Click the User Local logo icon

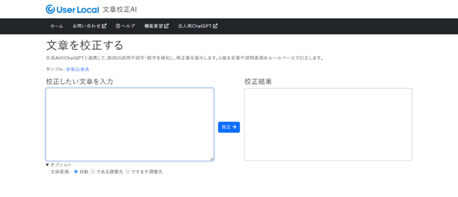click(x=51, y=9)
